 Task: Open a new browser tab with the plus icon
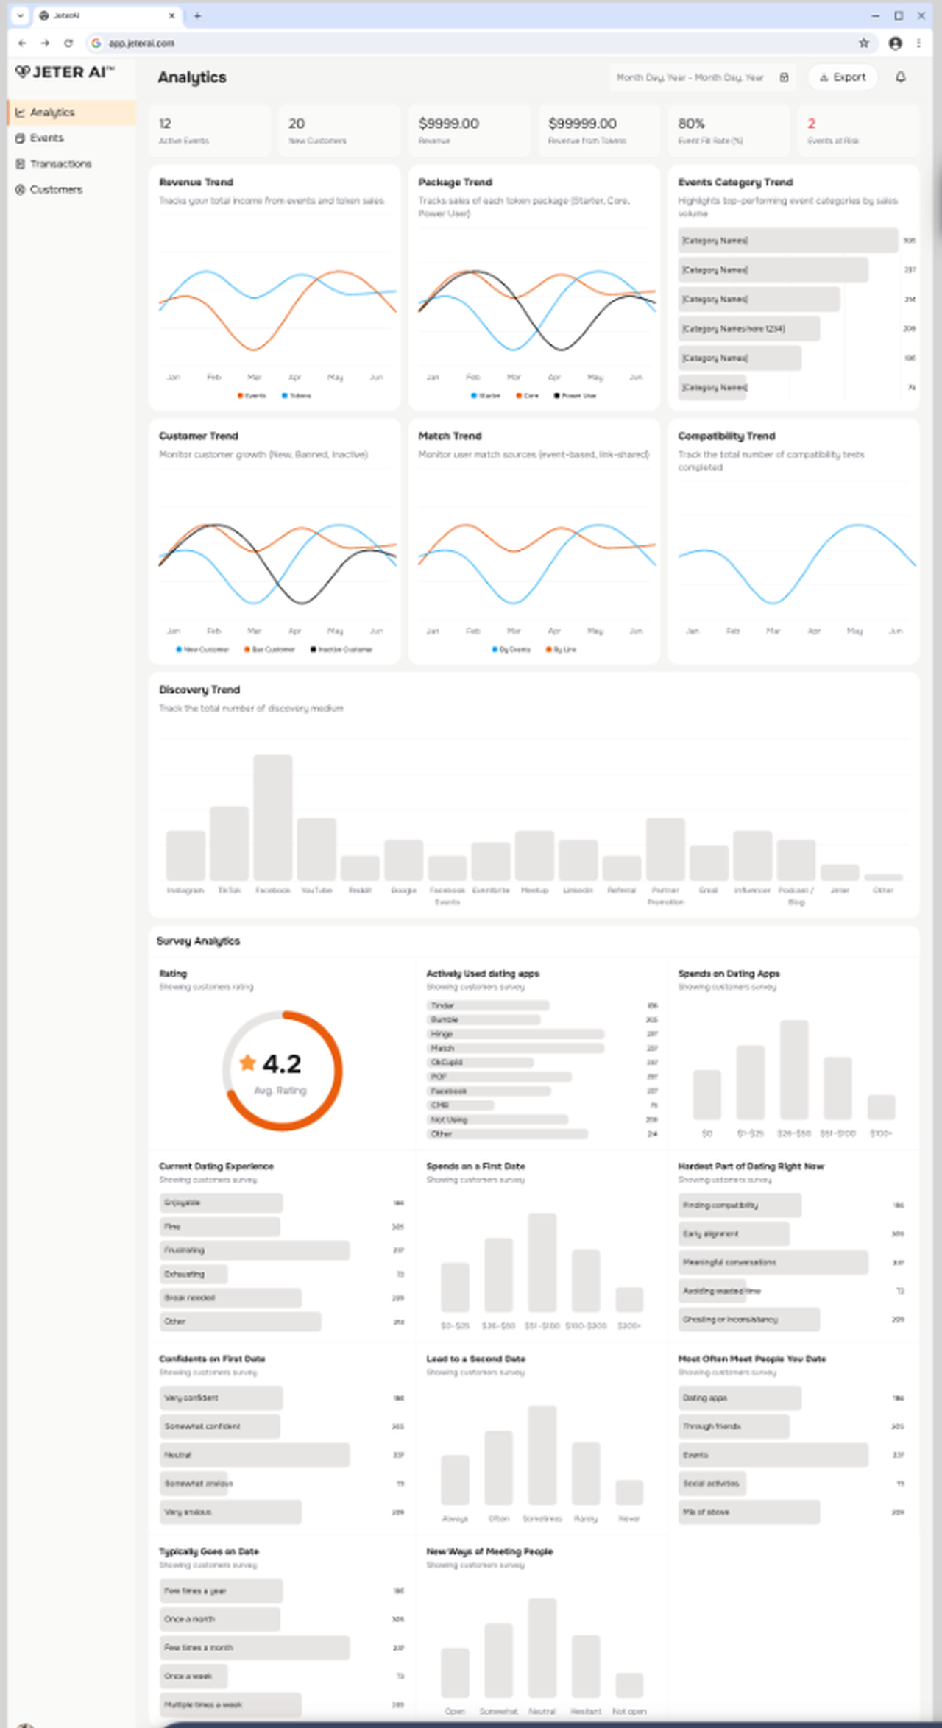[197, 15]
